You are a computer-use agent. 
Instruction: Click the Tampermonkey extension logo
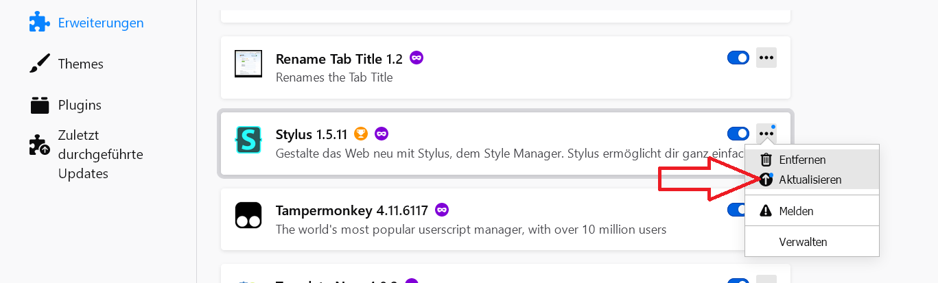pyautogui.click(x=248, y=214)
